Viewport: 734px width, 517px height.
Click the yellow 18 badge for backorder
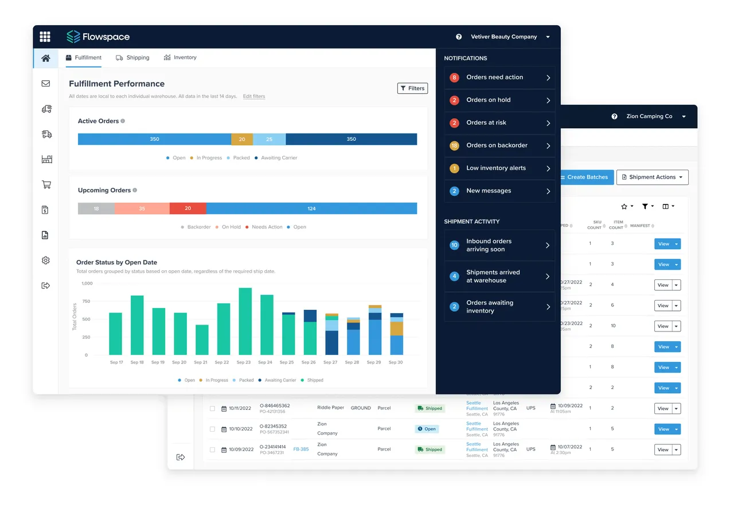[454, 145]
